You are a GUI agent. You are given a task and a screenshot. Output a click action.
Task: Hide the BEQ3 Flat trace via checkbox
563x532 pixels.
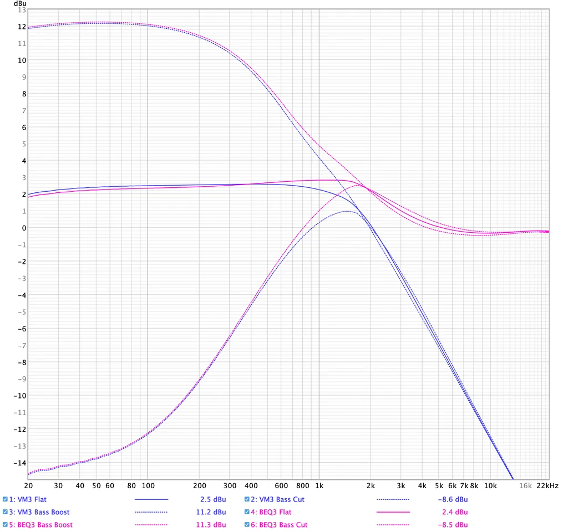[247, 512]
